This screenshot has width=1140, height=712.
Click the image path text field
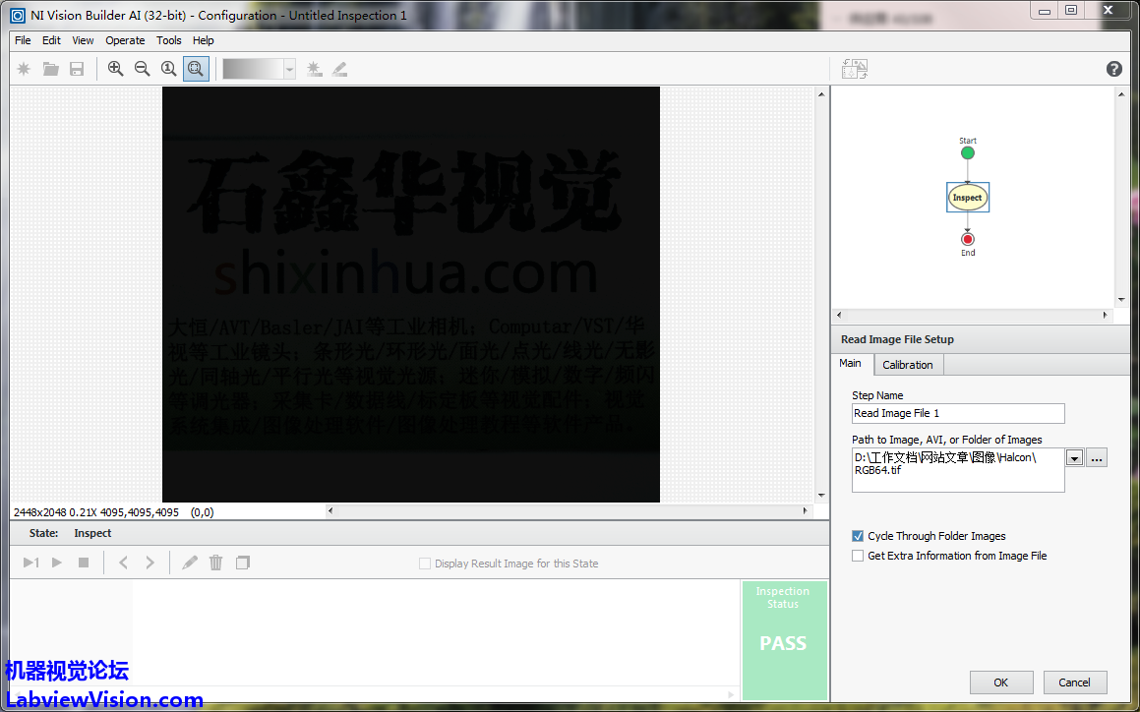958,470
